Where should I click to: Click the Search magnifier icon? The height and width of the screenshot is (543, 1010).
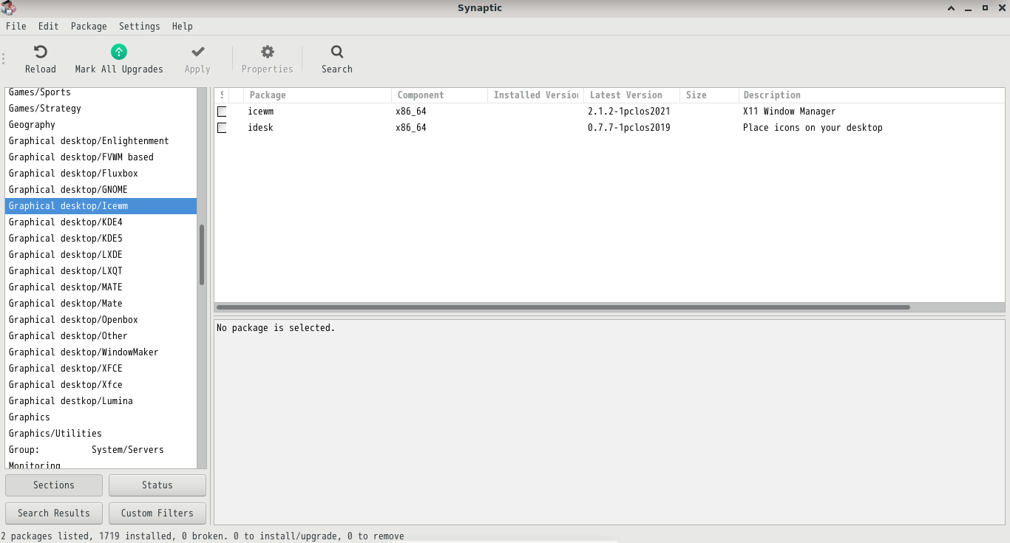[337, 52]
